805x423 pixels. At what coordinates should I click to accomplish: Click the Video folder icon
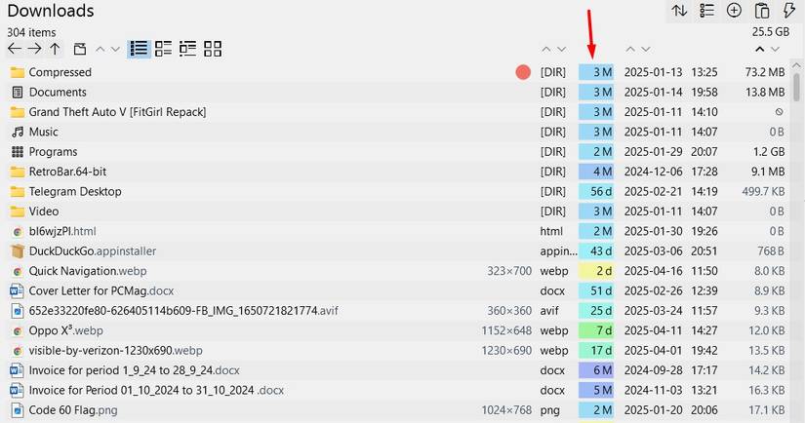(x=18, y=211)
